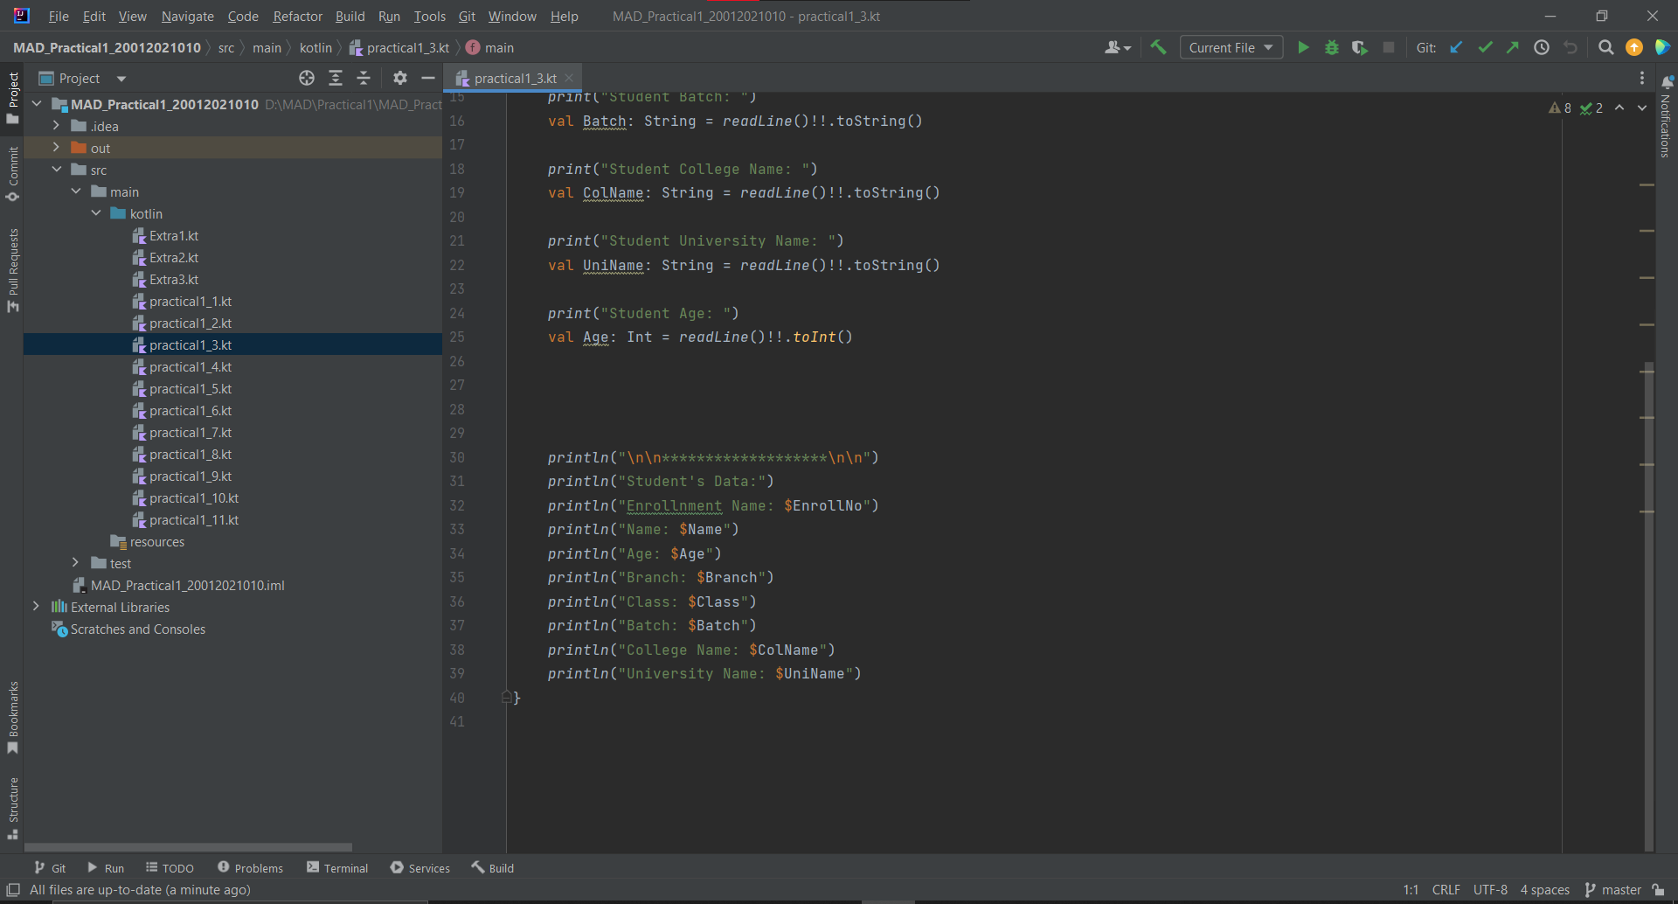Collapse all in Project panel
The height and width of the screenshot is (904, 1678).
(x=364, y=79)
